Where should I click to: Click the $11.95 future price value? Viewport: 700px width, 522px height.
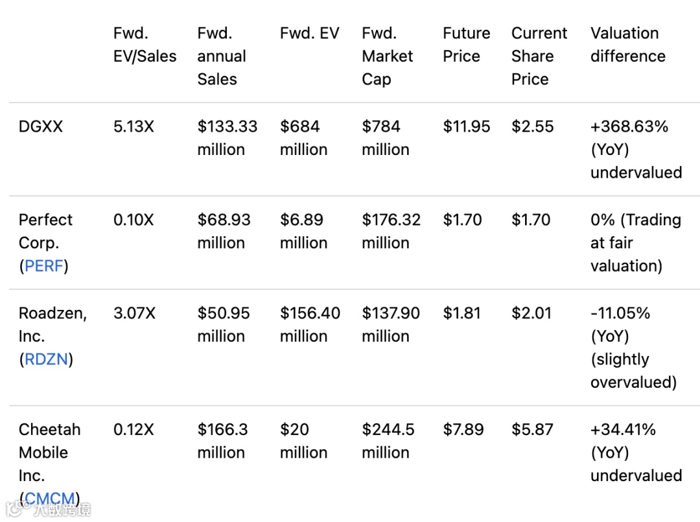466,126
